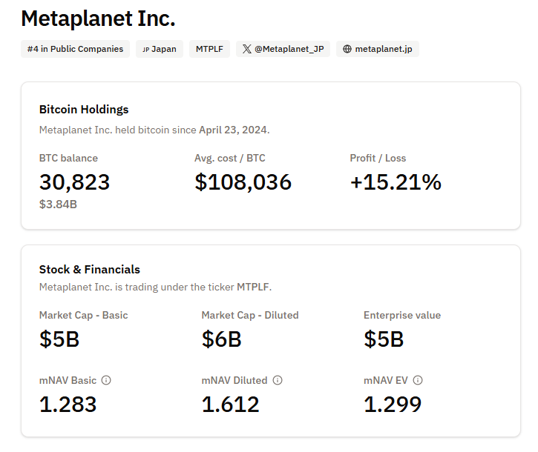Click the April 23, 2024 date text

click(x=233, y=130)
